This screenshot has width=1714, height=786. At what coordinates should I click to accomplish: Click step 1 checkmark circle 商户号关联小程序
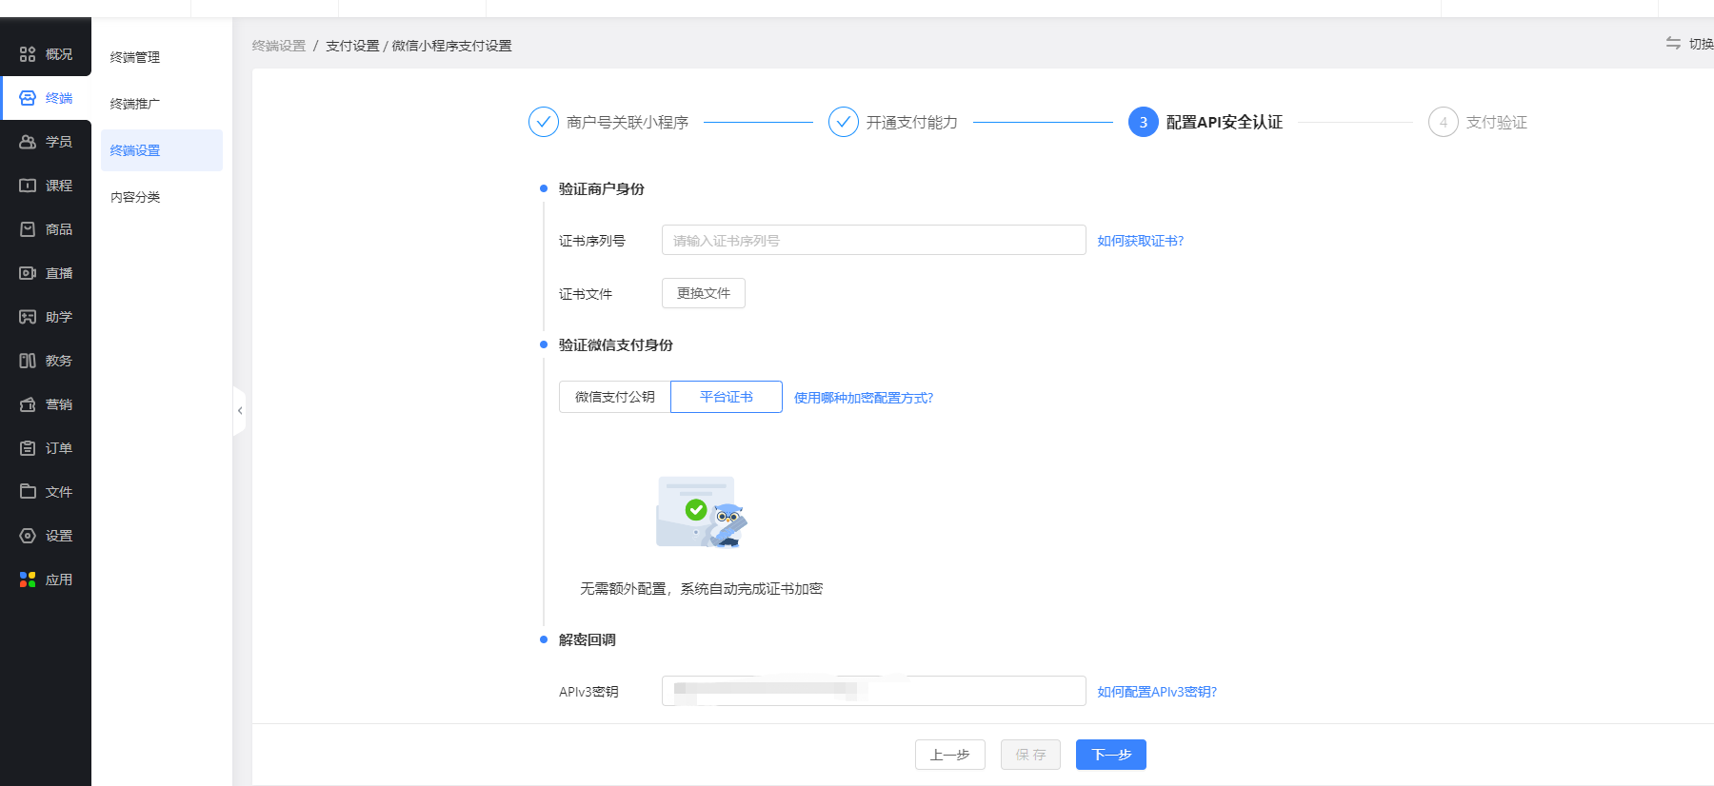pyautogui.click(x=544, y=122)
